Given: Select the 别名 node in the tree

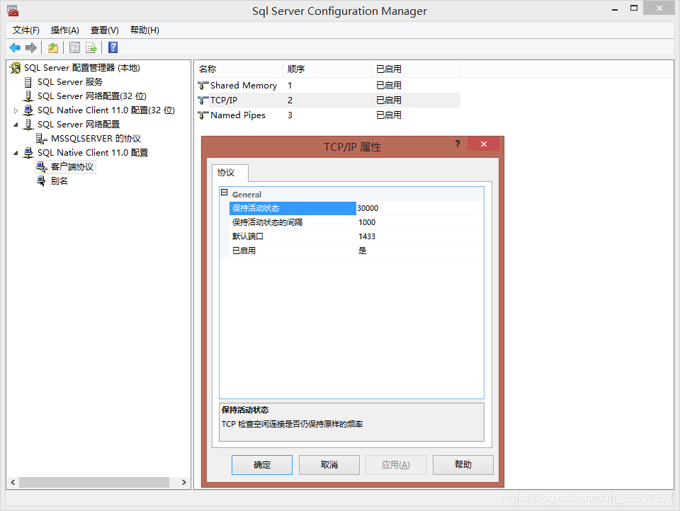Looking at the screenshot, I should tap(59, 181).
